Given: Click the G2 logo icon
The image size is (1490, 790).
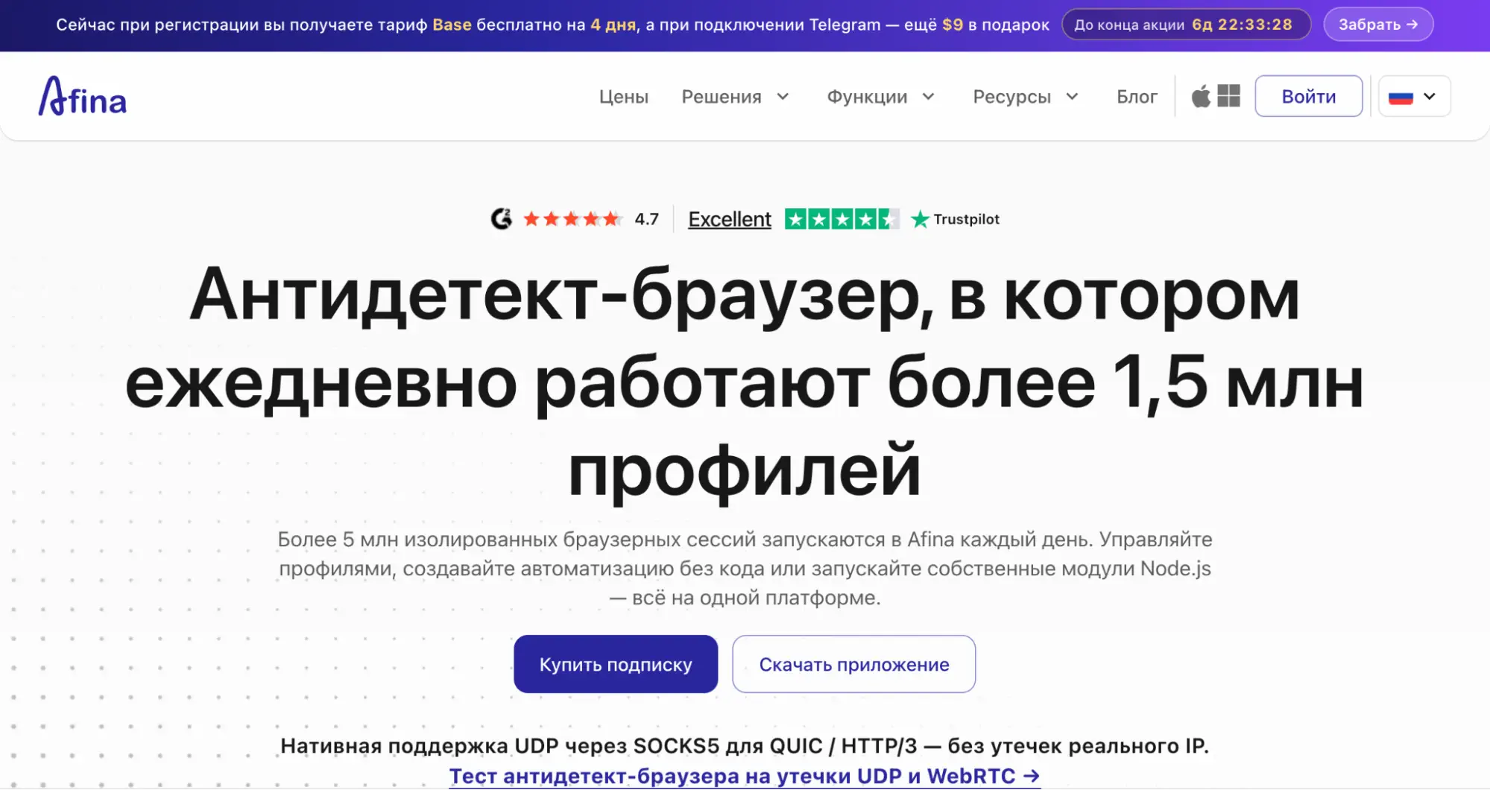Looking at the screenshot, I should tap(502, 219).
